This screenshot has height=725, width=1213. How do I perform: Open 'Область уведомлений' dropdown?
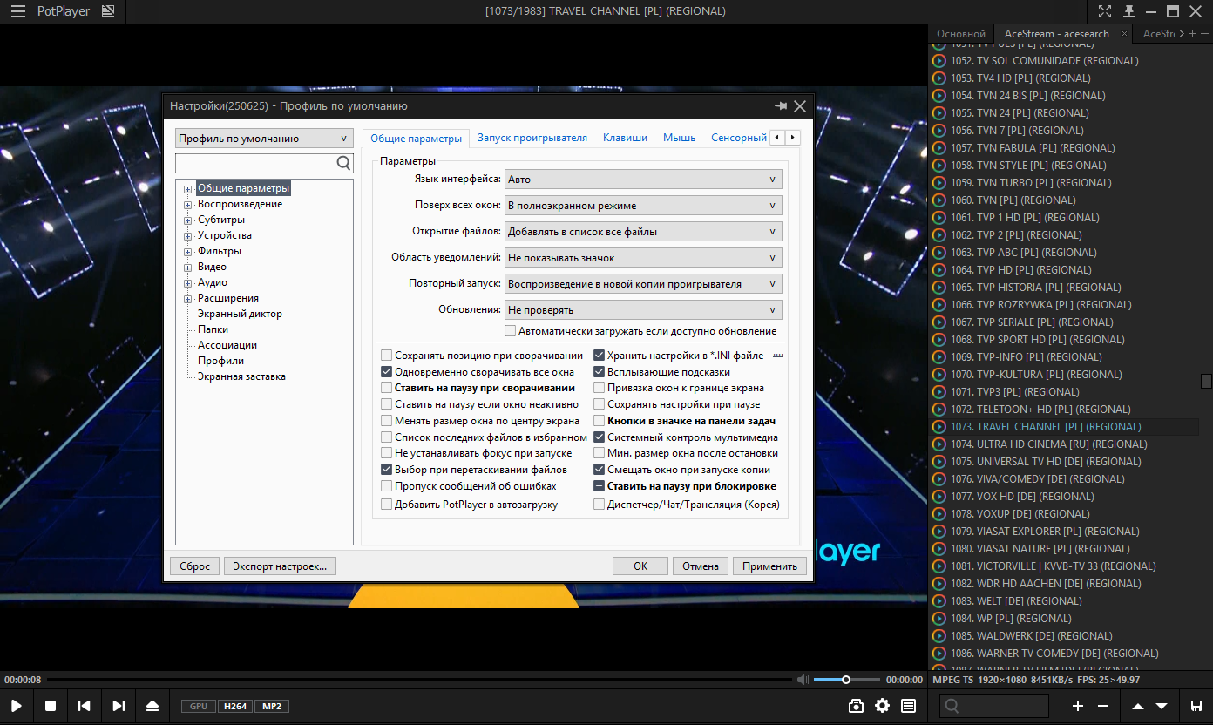643,258
